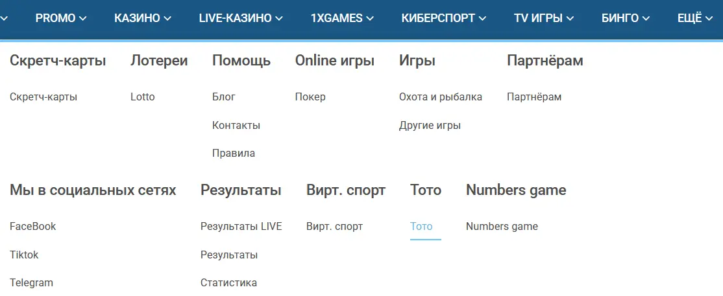This screenshot has height=296, width=723.
Task: Open the Контакты link
Action: tap(236, 125)
